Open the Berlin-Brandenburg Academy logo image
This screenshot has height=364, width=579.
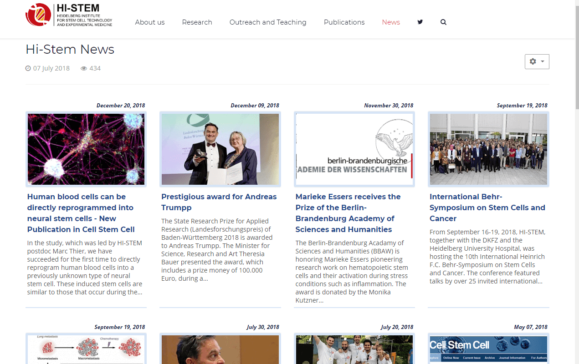click(354, 149)
